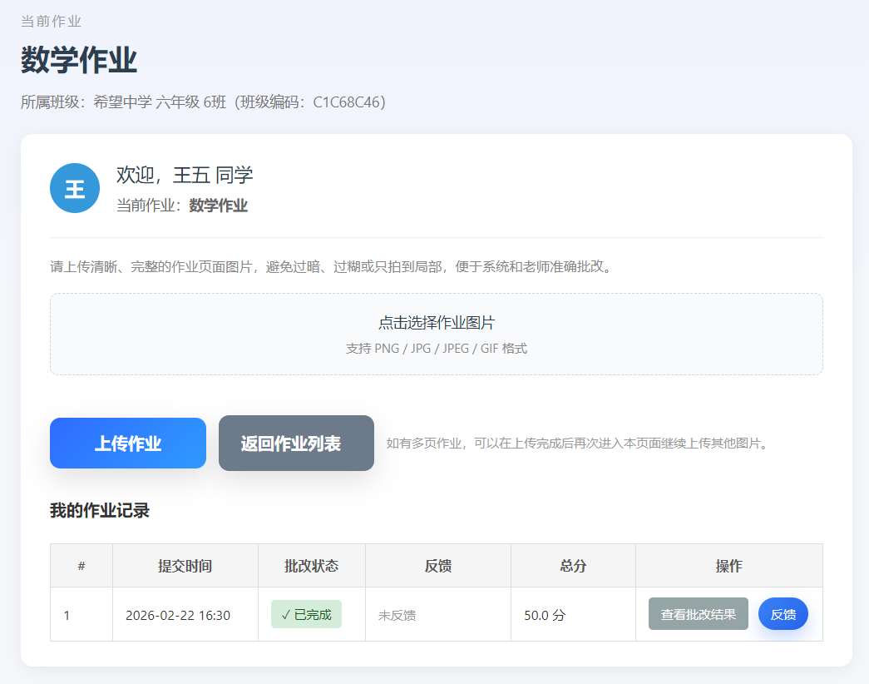The image size is (869, 684).
Task: Click the 提交时间 table header
Action: [185, 565]
